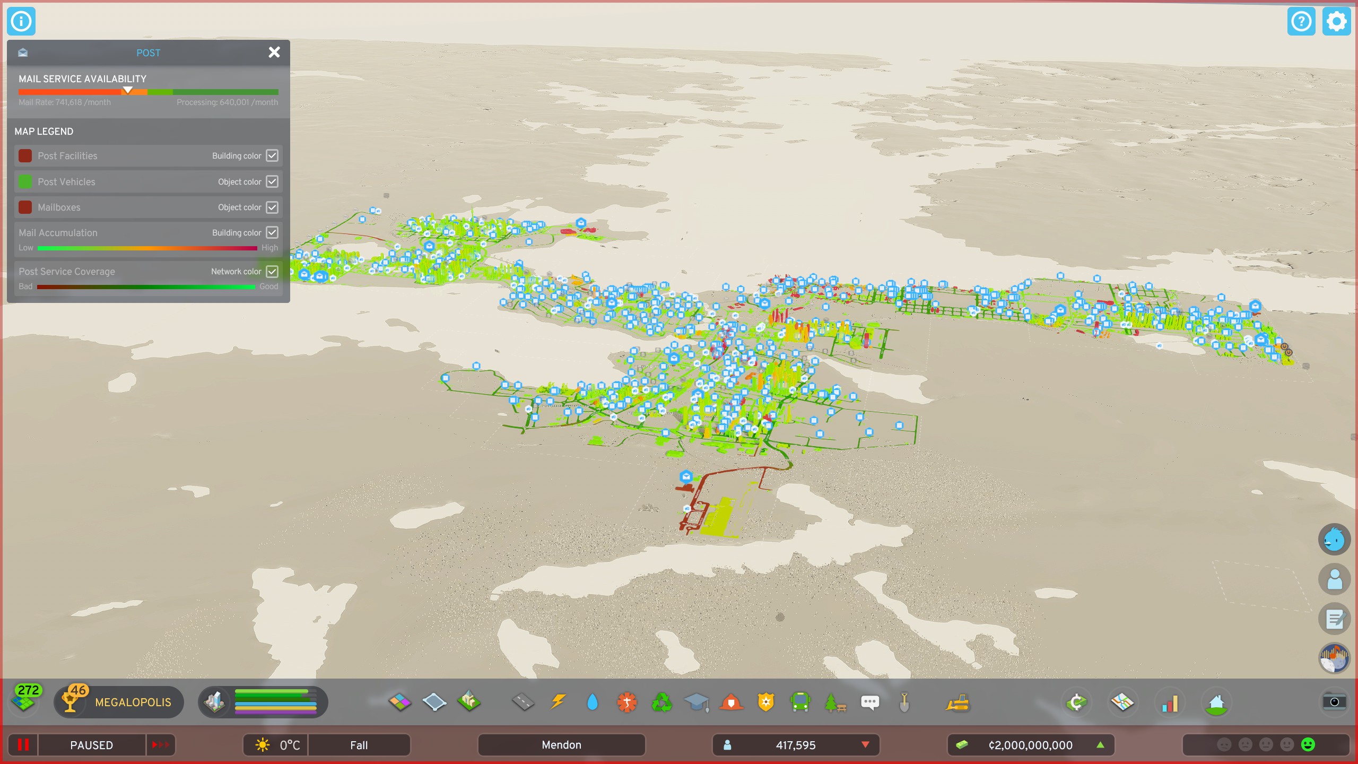Open the Electricity tool
This screenshot has width=1358, height=764.
point(558,702)
